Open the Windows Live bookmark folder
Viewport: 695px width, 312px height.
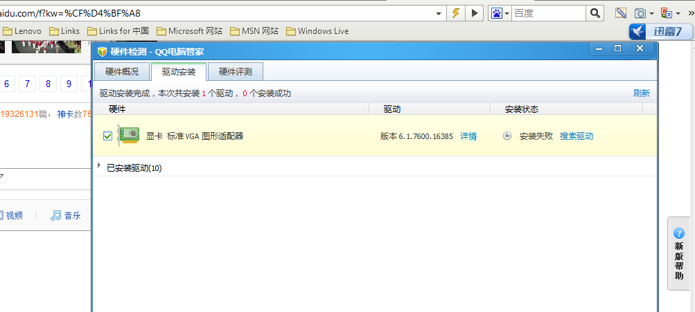click(317, 31)
